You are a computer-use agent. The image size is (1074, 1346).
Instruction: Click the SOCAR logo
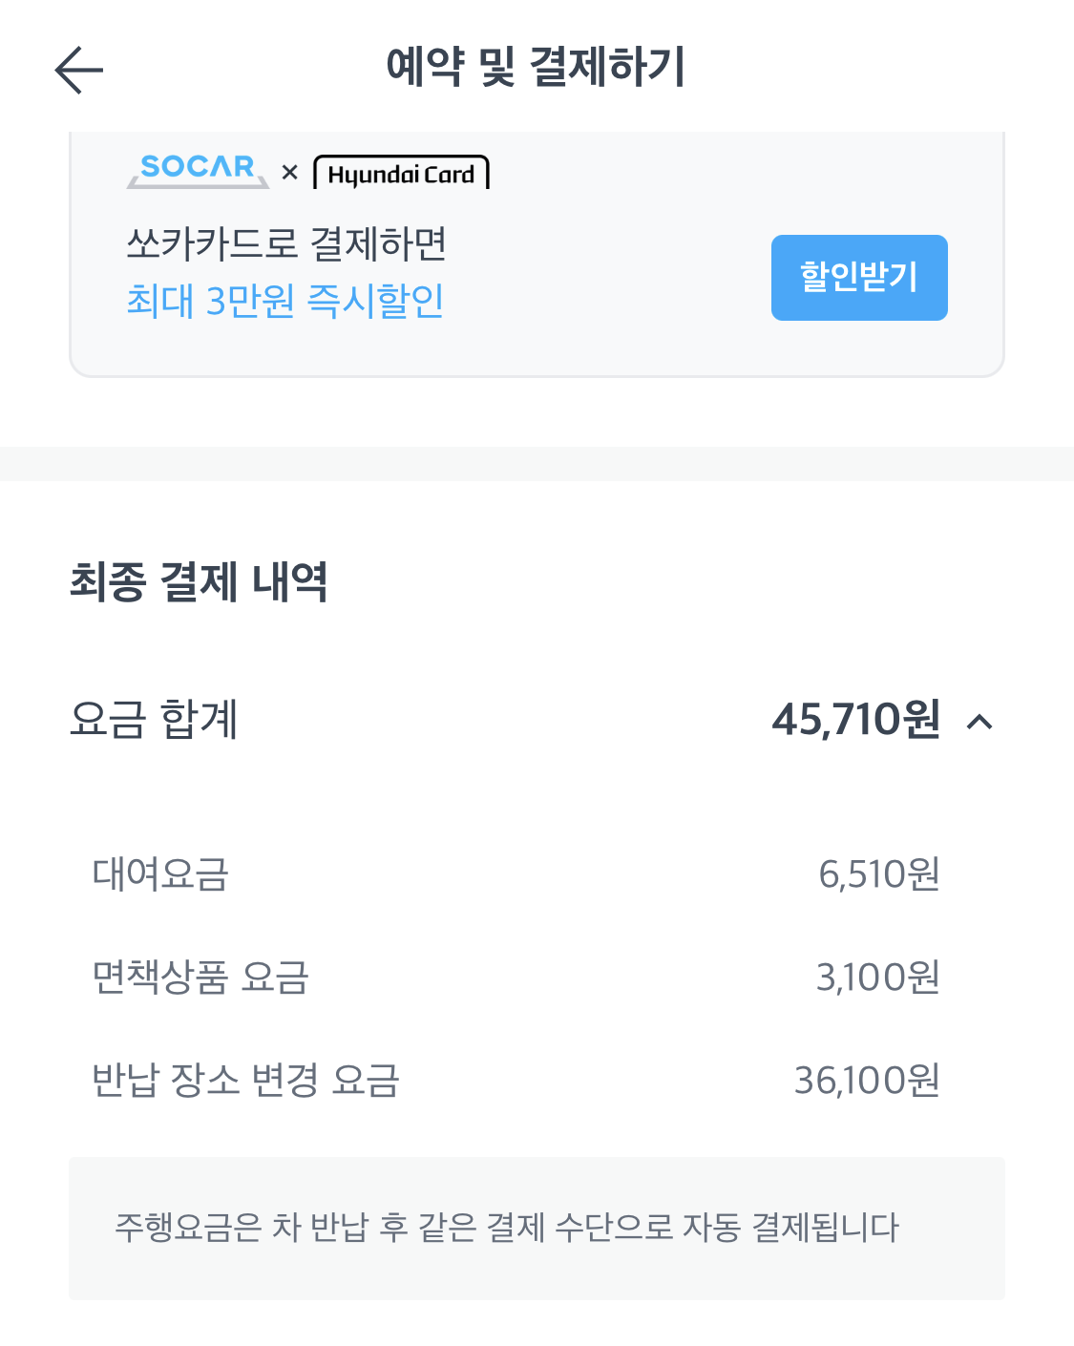click(197, 168)
